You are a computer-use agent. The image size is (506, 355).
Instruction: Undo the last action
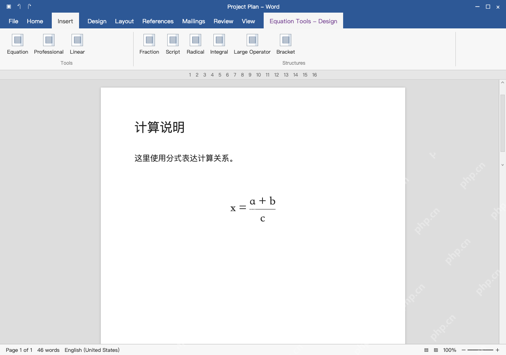[x=19, y=7]
